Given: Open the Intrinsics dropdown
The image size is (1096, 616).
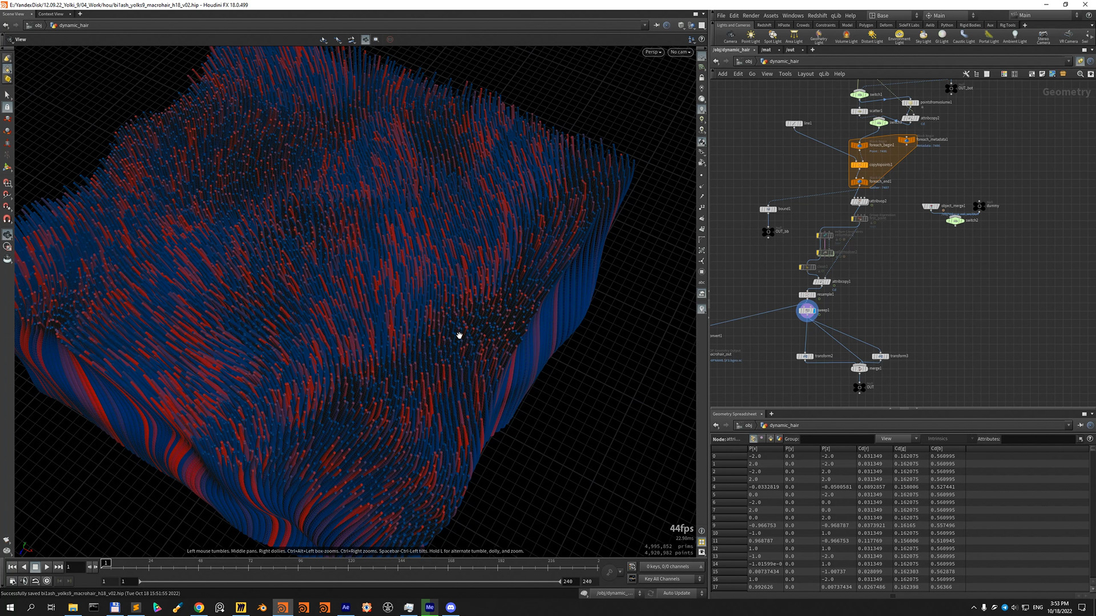Looking at the screenshot, I should coord(949,439).
